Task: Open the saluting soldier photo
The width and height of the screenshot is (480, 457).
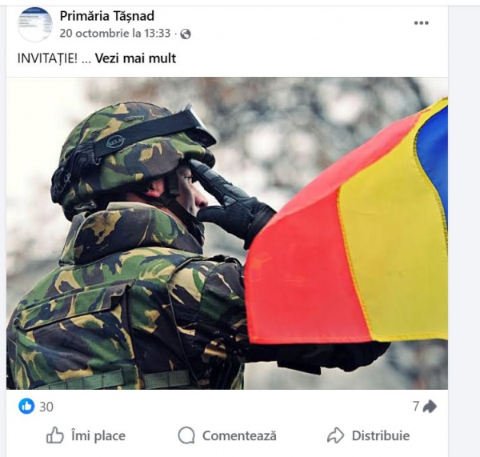Action: (x=227, y=233)
